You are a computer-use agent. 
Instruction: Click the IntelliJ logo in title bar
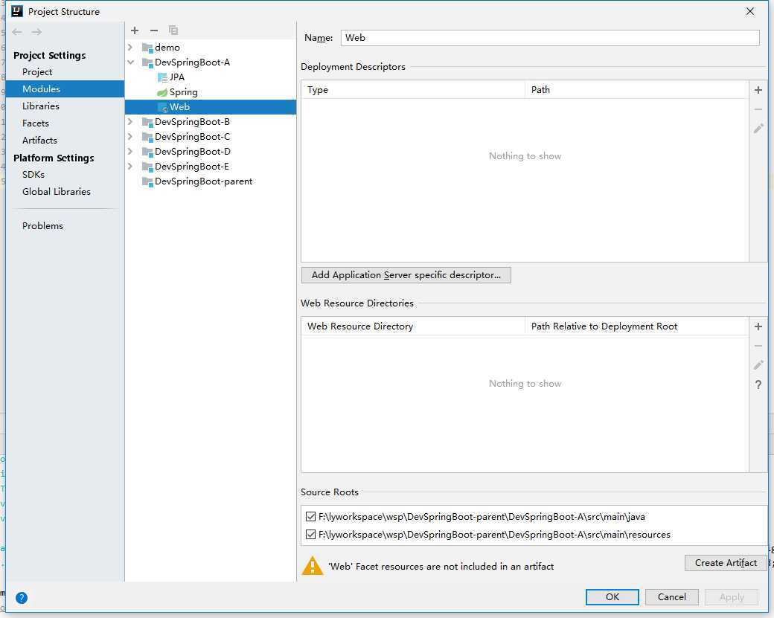tap(17, 11)
